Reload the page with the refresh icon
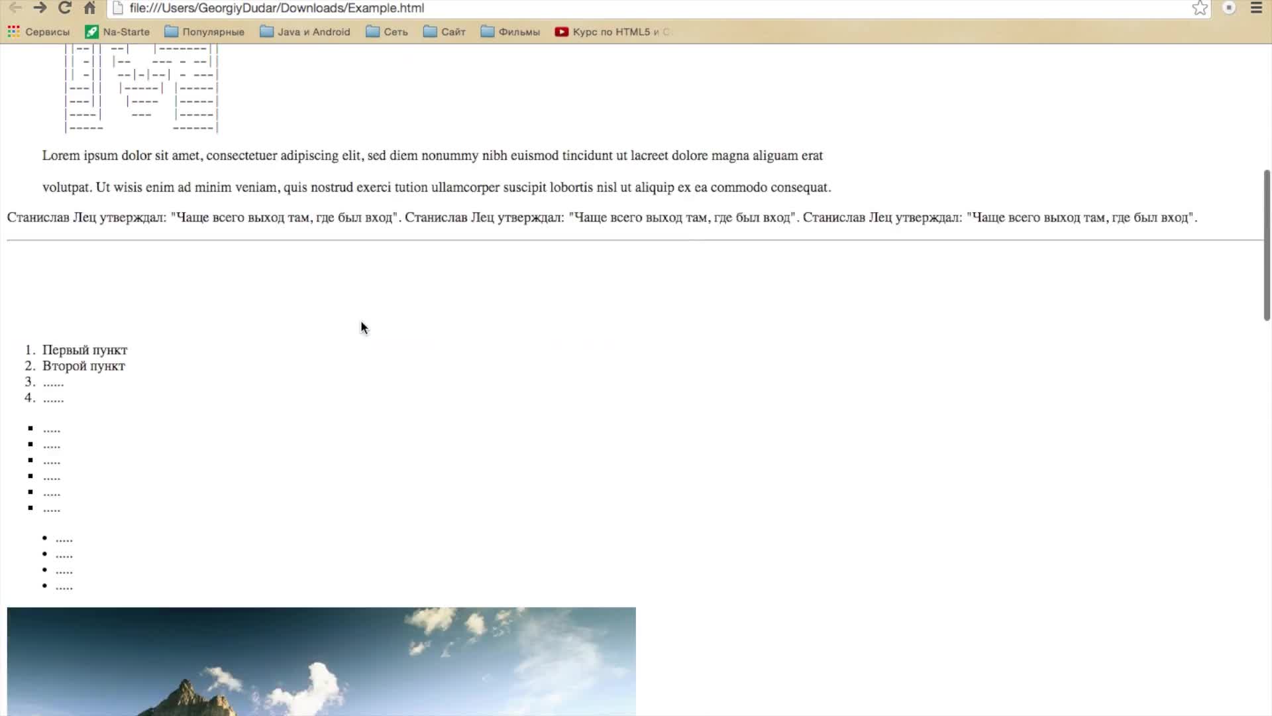This screenshot has width=1272, height=716. 65,8
